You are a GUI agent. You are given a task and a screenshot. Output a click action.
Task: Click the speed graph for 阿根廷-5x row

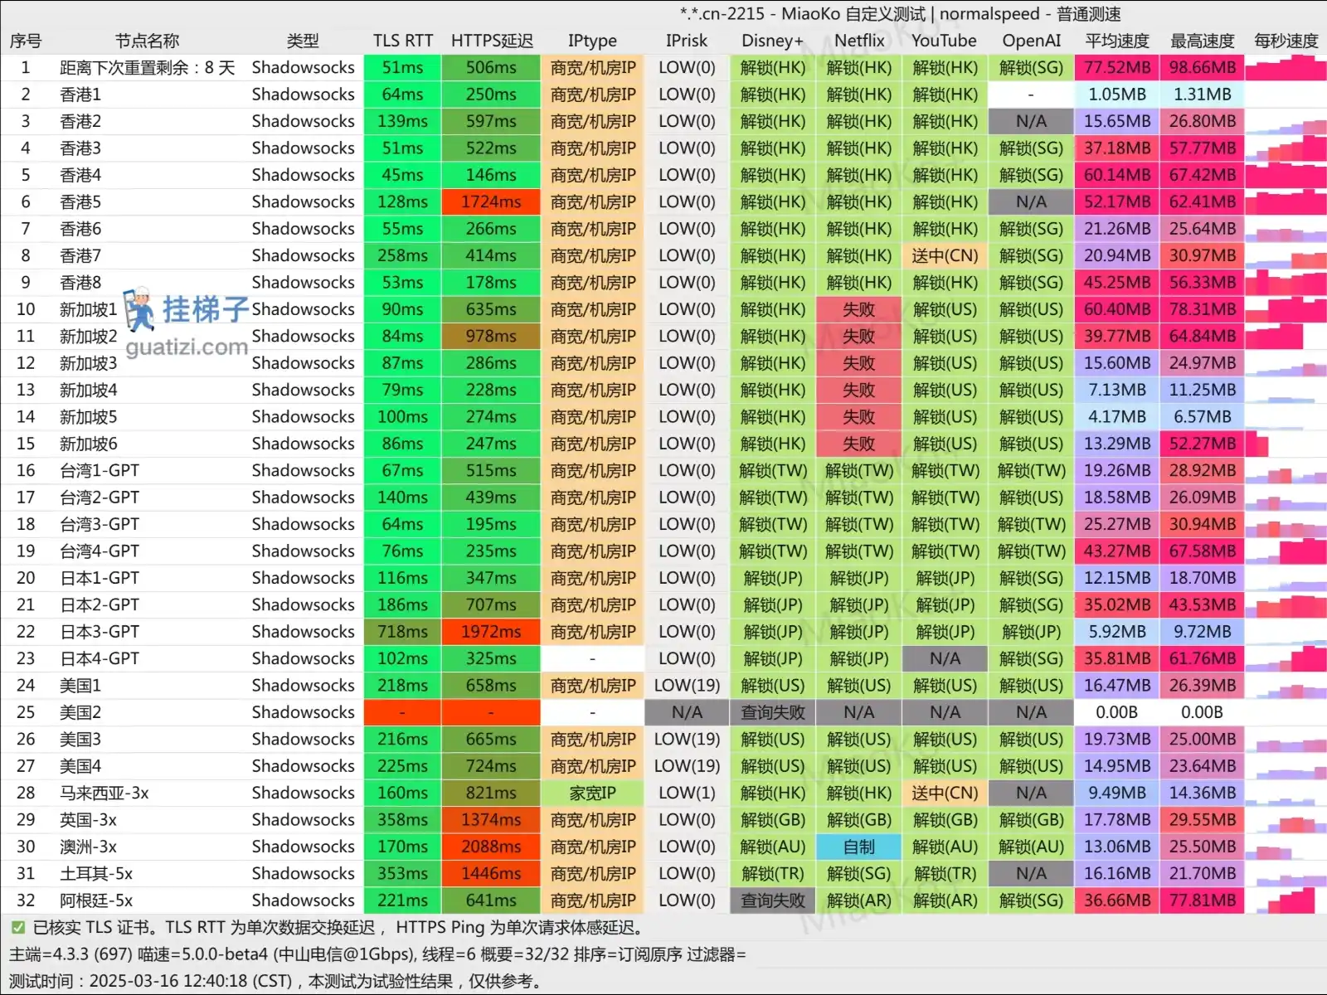coord(1286,900)
